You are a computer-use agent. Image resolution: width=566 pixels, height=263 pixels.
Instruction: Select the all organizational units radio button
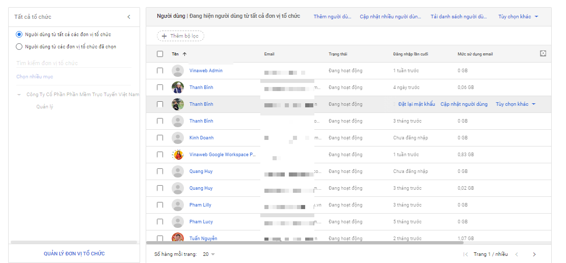pyautogui.click(x=19, y=35)
